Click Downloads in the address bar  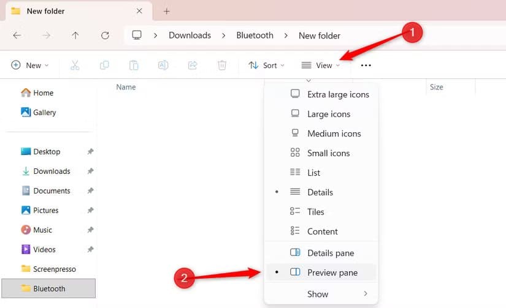point(190,36)
